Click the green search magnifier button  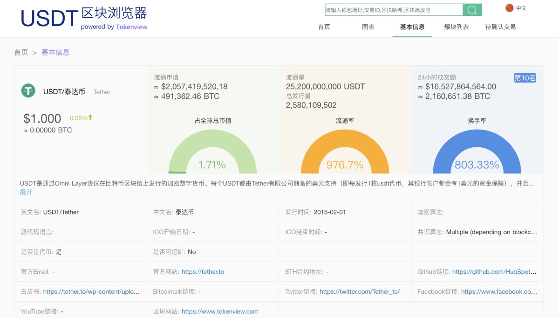click(472, 10)
